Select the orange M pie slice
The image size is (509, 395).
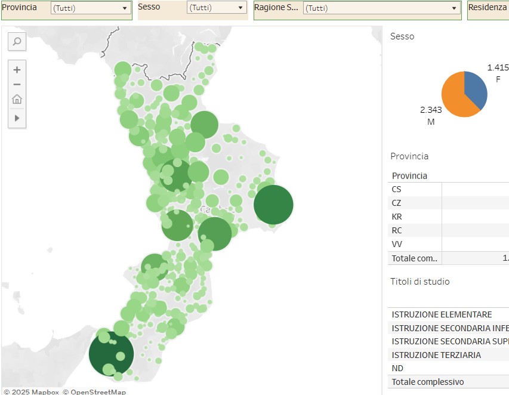tap(455, 97)
